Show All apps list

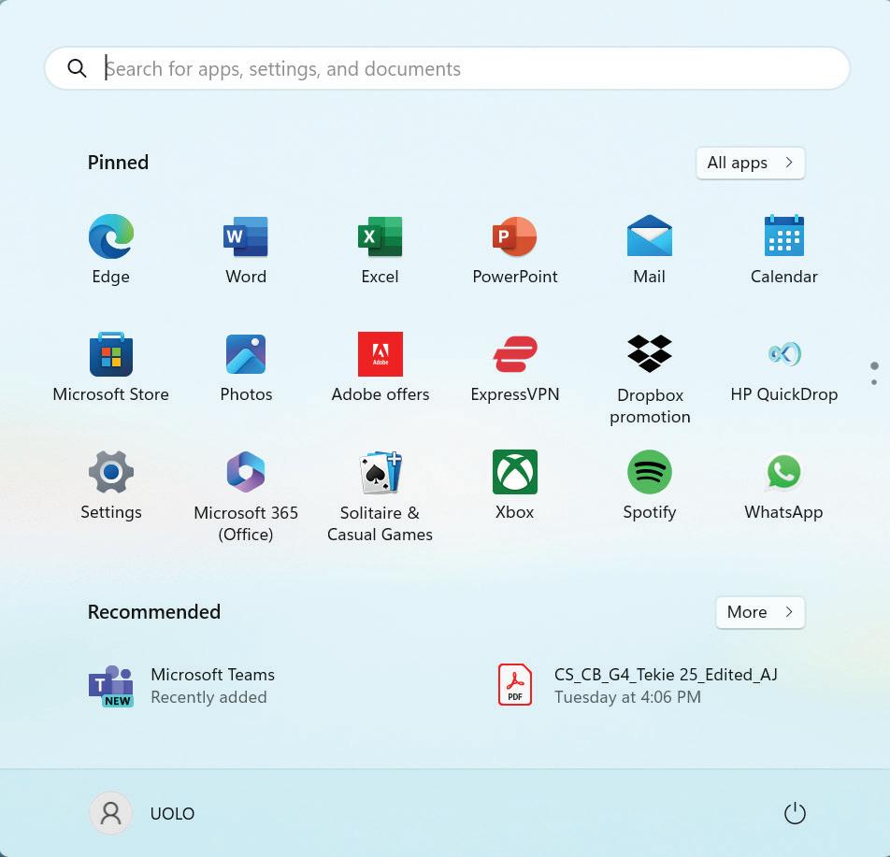pyautogui.click(x=751, y=163)
